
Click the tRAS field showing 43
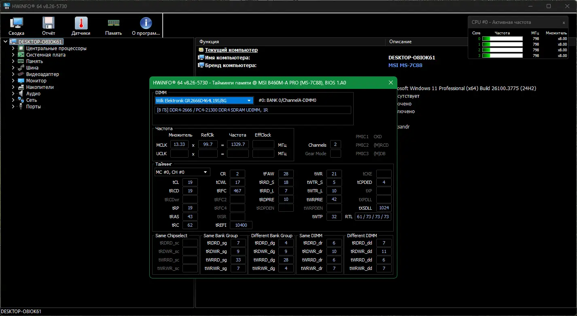click(x=190, y=217)
